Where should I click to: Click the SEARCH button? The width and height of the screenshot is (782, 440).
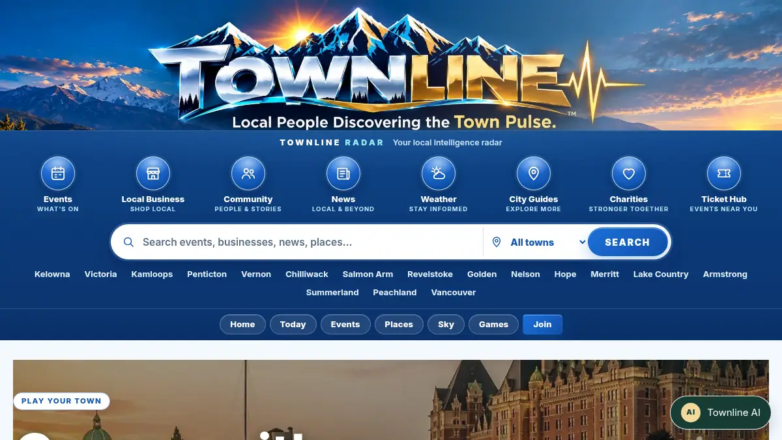tap(628, 242)
